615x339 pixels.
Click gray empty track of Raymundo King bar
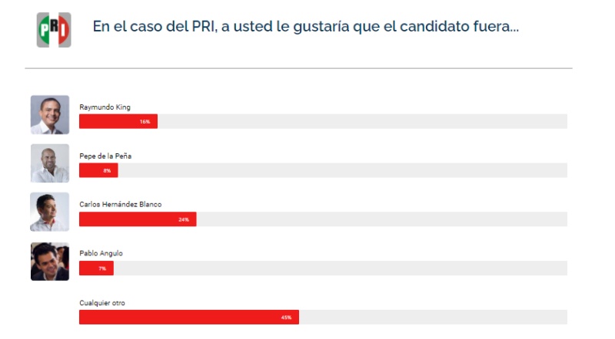pos(362,121)
